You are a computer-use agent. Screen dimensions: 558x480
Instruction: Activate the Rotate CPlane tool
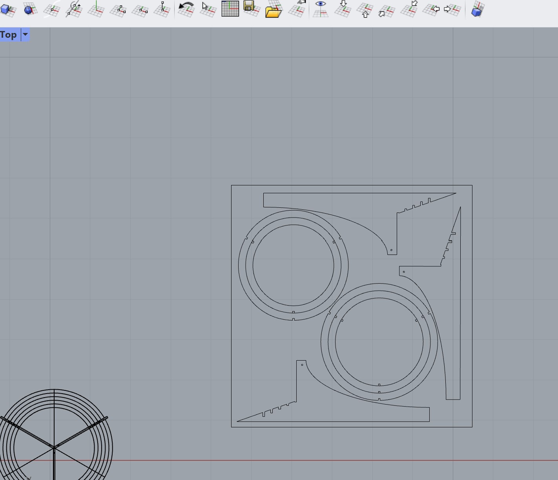tap(74, 9)
